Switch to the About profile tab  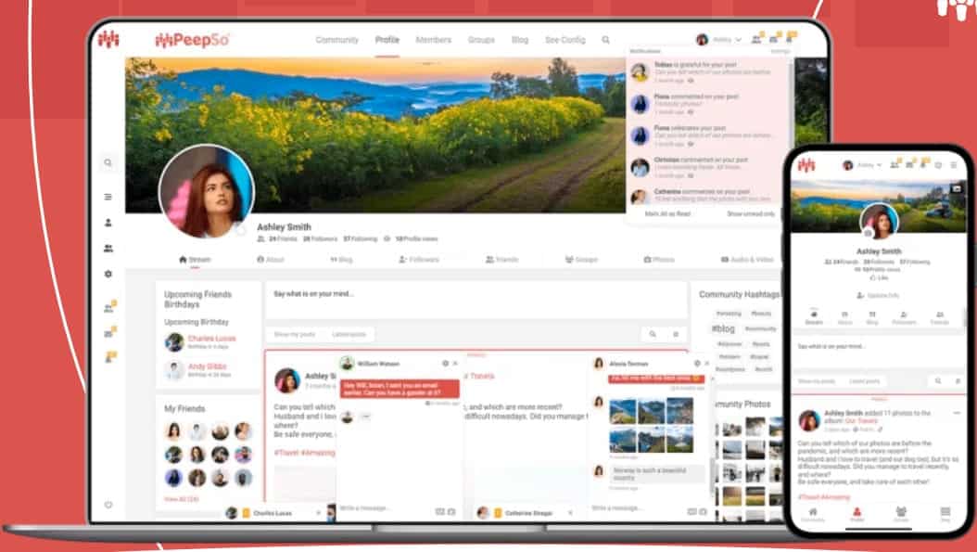(x=271, y=260)
